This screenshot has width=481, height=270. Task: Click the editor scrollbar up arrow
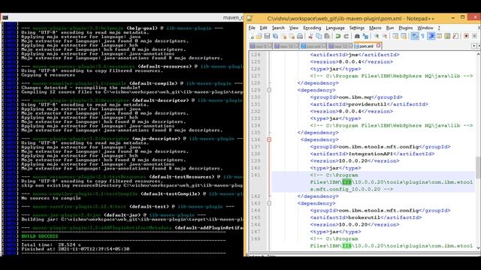pyautogui.click(x=478, y=54)
